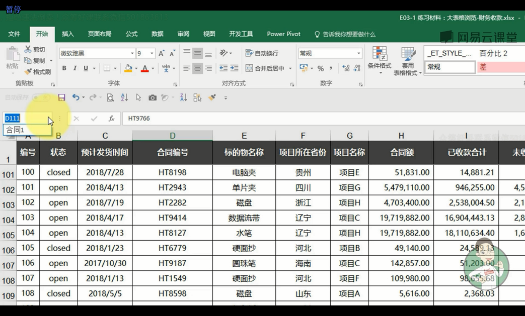Toggle Wrap Text (自动换行)
The width and height of the screenshot is (525, 316).
pos(262,53)
